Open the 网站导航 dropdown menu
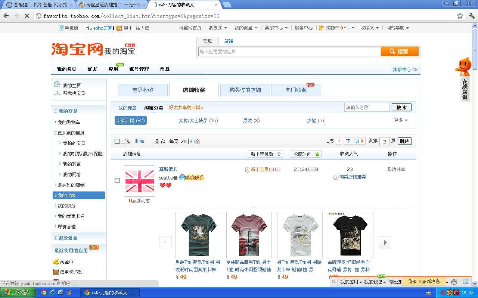 [397, 28]
